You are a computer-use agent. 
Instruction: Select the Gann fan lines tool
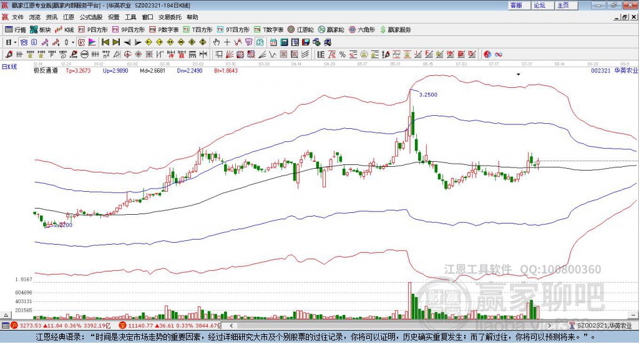[x=230, y=54]
